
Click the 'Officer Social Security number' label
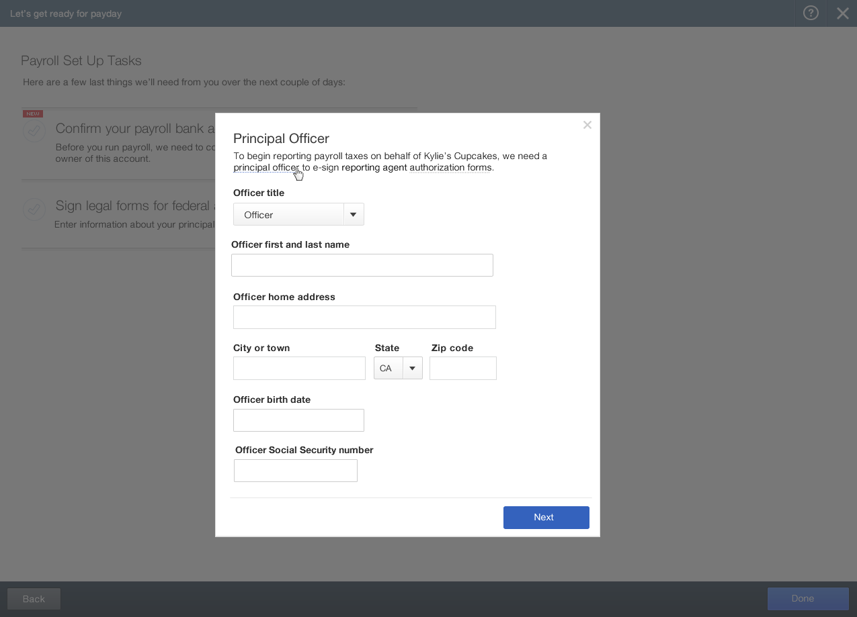(x=304, y=450)
